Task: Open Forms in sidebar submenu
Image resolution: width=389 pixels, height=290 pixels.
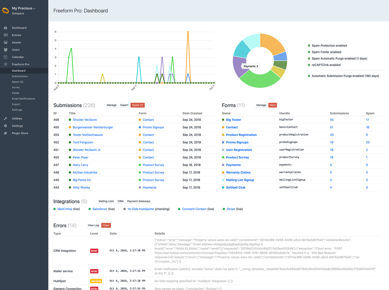Action: (16, 87)
